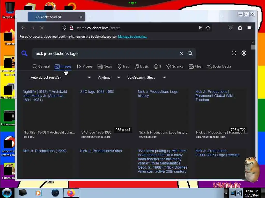Click commons.wikimedia.org source text
The height and width of the screenshot is (198, 265).
click(x=96, y=137)
